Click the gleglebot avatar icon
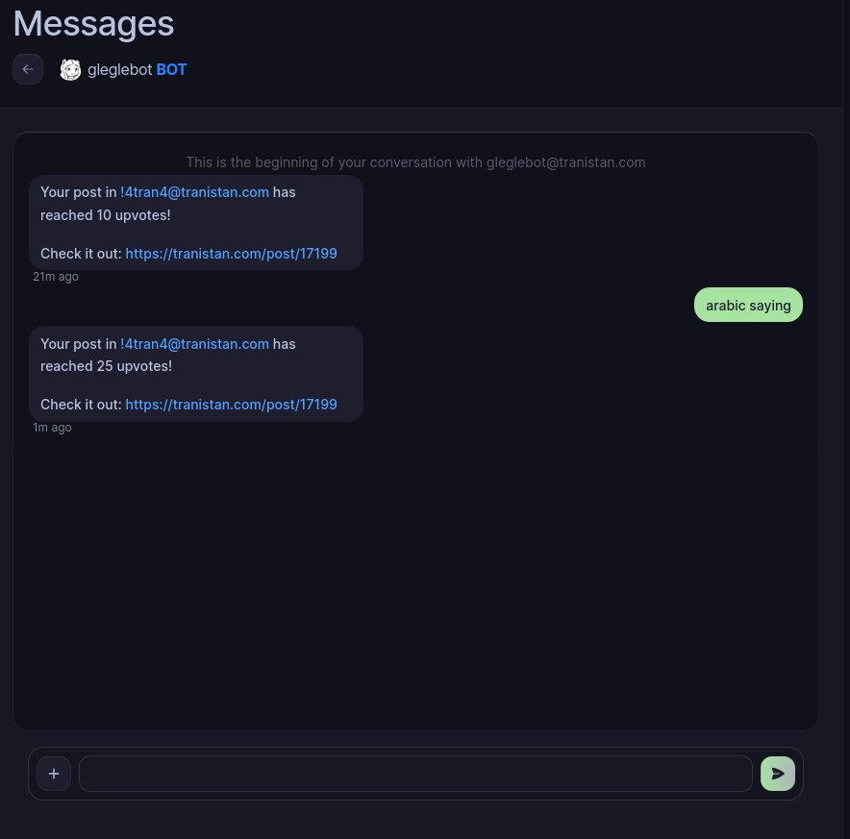Viewport: 850px width, 839px height. tap(70, 69)
